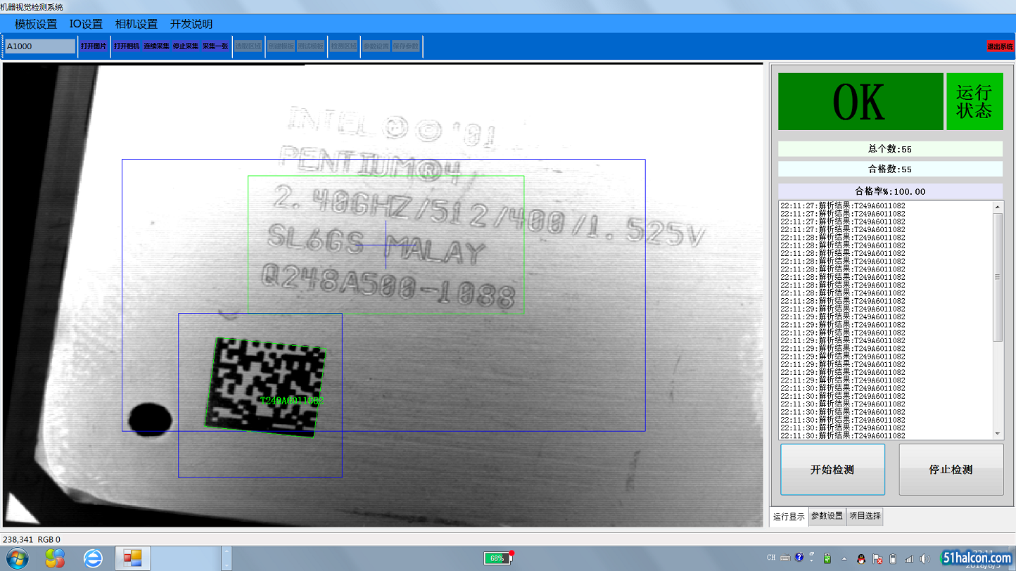Image resolution: width=1016 pixels, height=571 pixels.
Task: Select the last log entry at 22:11:30
Action: pos(843,436)
